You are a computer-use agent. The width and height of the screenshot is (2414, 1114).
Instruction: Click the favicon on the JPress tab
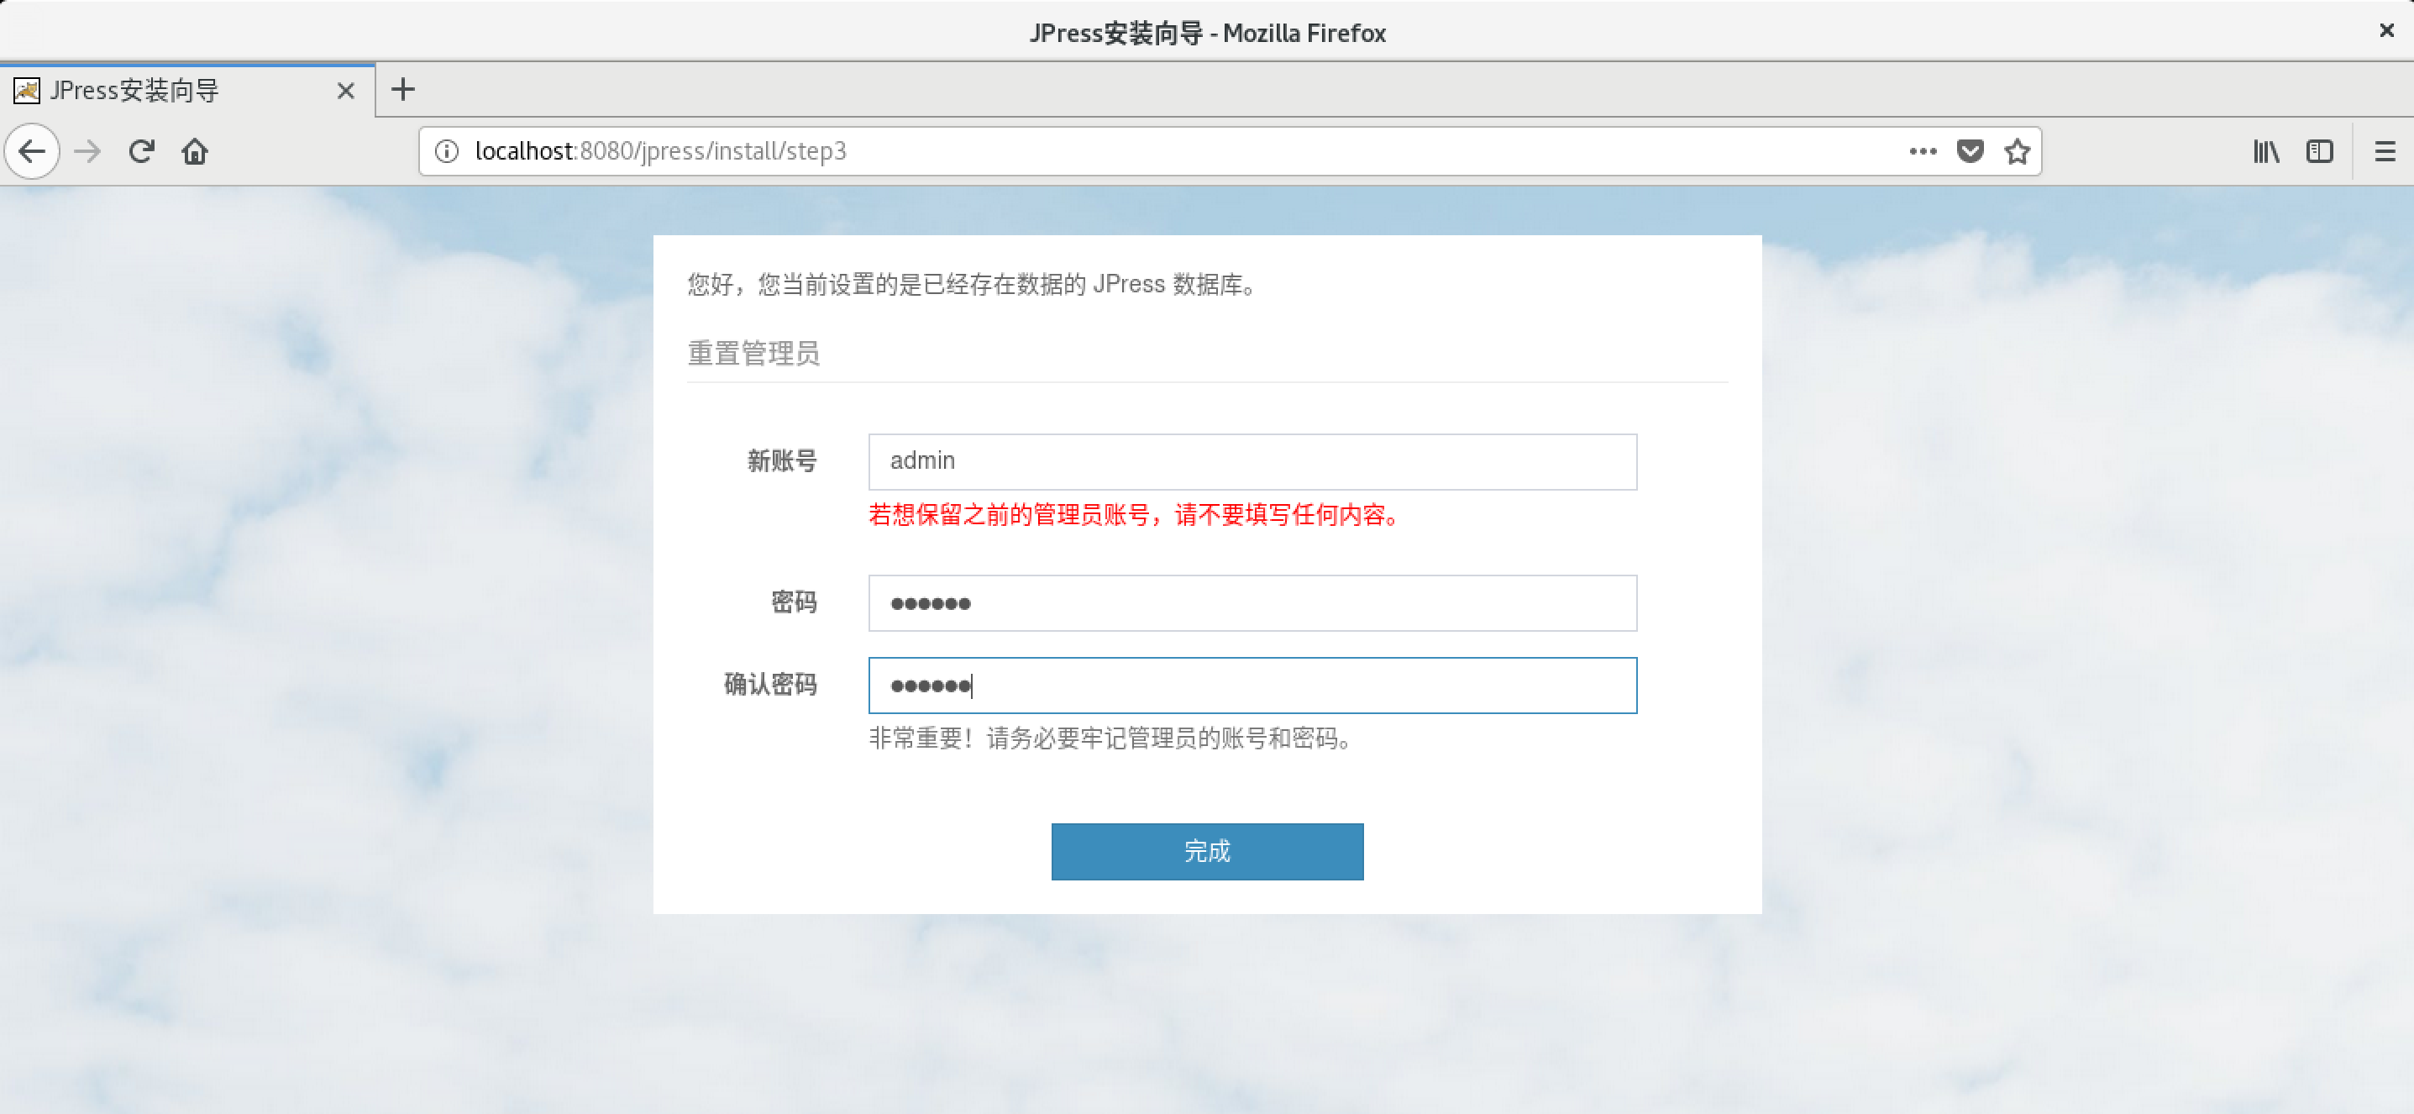[27, 90]
